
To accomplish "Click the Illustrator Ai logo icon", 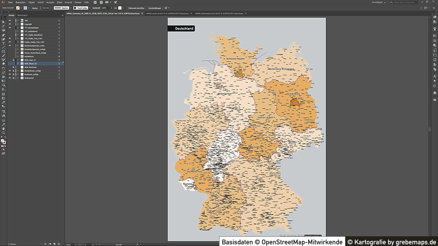I will coord(4,3).
